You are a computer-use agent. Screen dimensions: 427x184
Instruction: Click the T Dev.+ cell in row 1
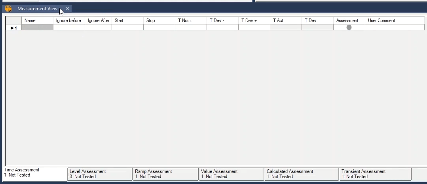coord(254,28)
